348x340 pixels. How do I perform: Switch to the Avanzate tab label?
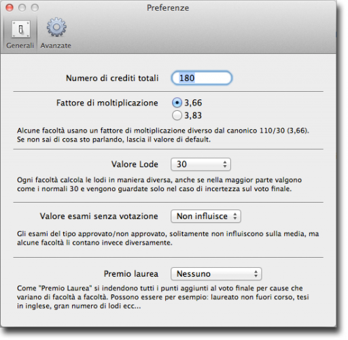(56, 46)
